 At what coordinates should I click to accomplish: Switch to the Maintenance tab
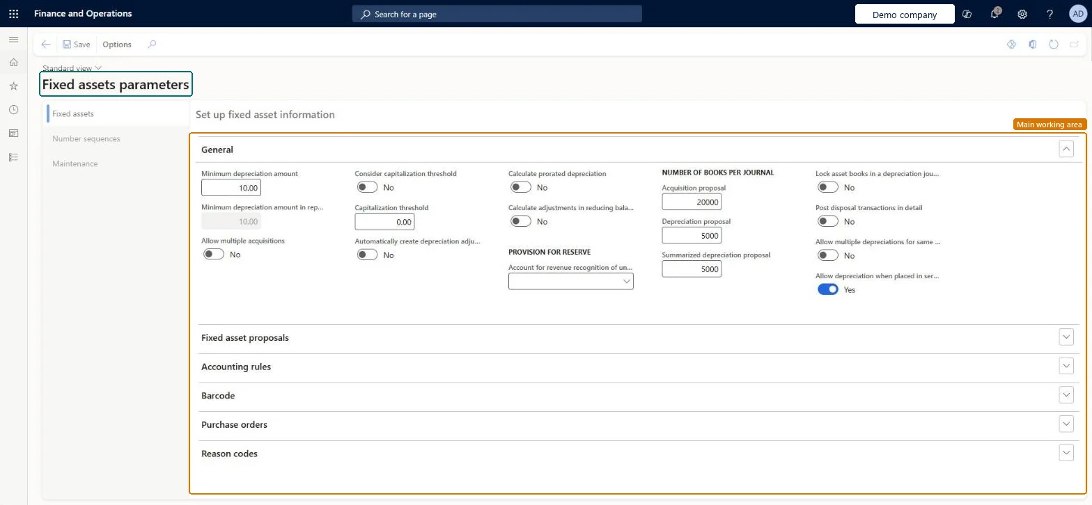75,163
